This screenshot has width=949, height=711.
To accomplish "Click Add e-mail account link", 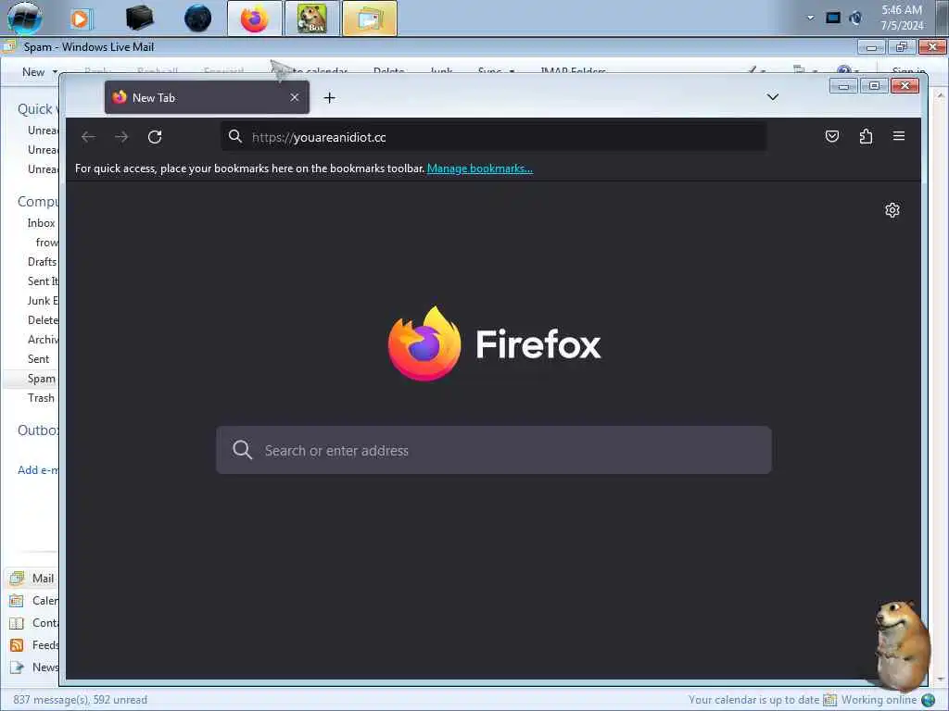I will 38,469.
